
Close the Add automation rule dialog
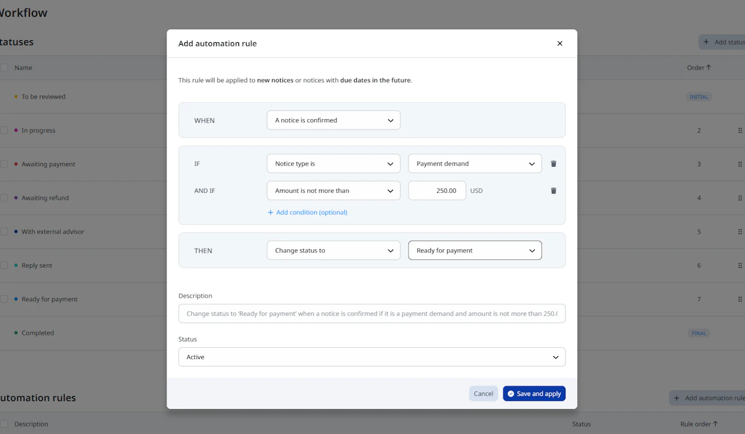point(559,43)
